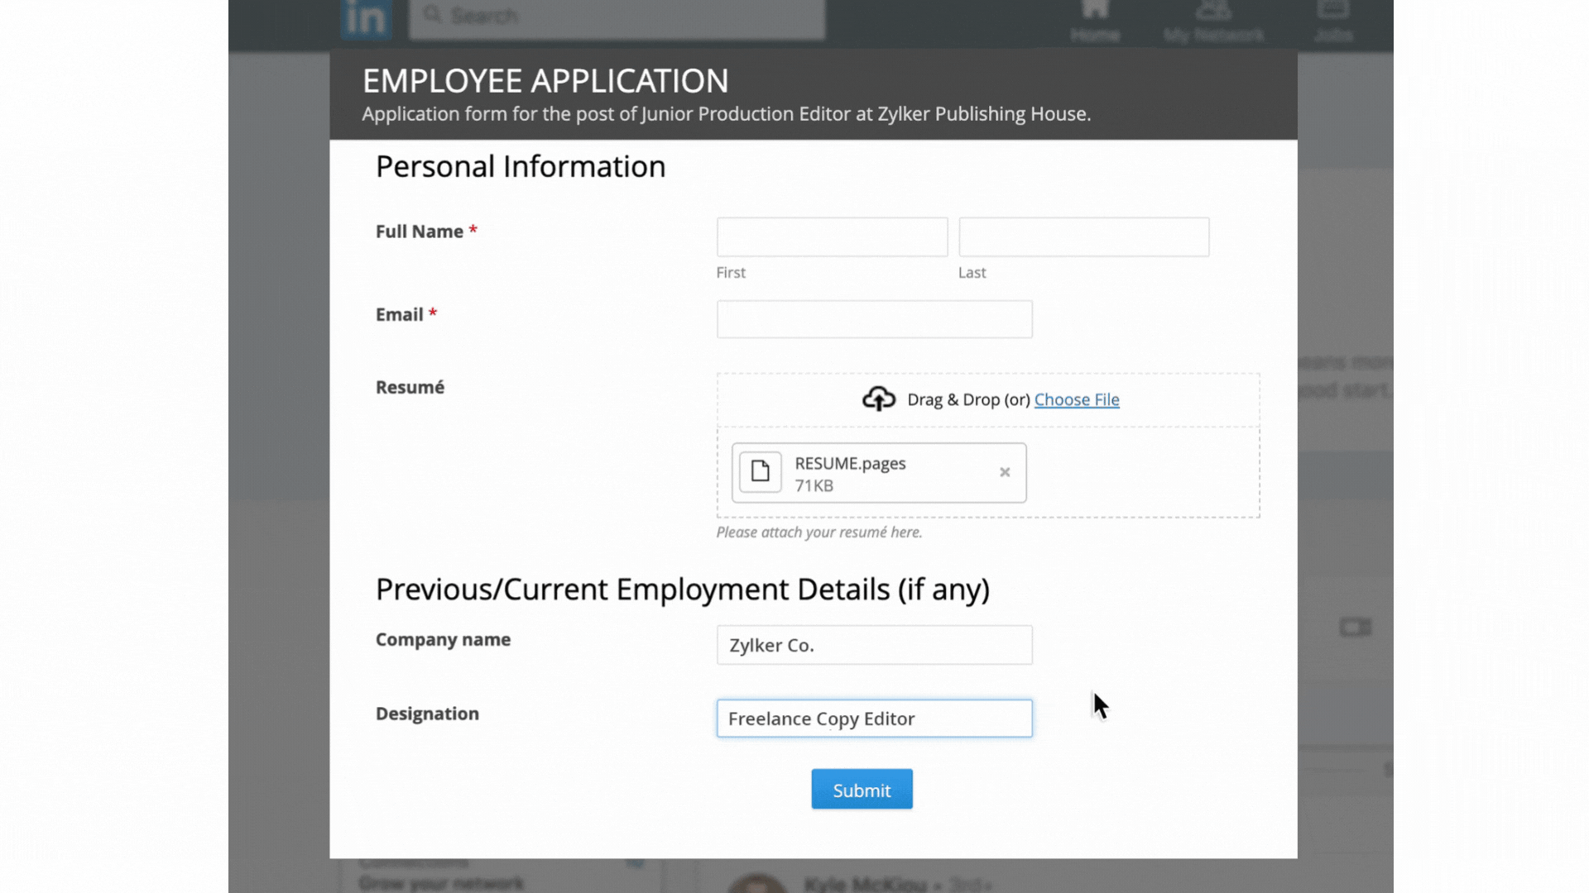1589x893 pixels.
Task: Select the Last name input field
Action: [1083, 236]
